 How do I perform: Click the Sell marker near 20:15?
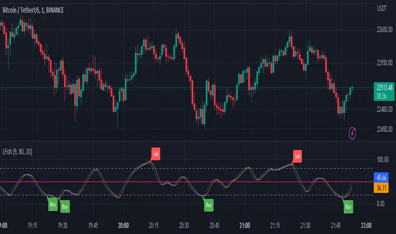(156, 154)
